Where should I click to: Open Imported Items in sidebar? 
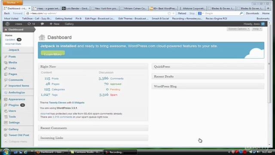(18, 86)
